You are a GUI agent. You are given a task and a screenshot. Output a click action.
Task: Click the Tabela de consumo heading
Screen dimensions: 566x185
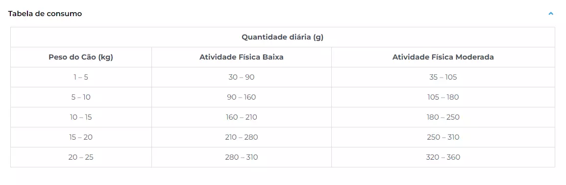pos(45,14)
